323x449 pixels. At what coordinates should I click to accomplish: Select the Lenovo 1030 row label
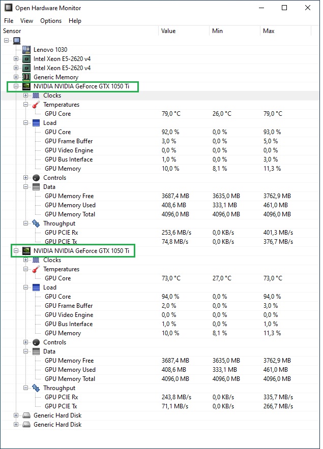50,50
